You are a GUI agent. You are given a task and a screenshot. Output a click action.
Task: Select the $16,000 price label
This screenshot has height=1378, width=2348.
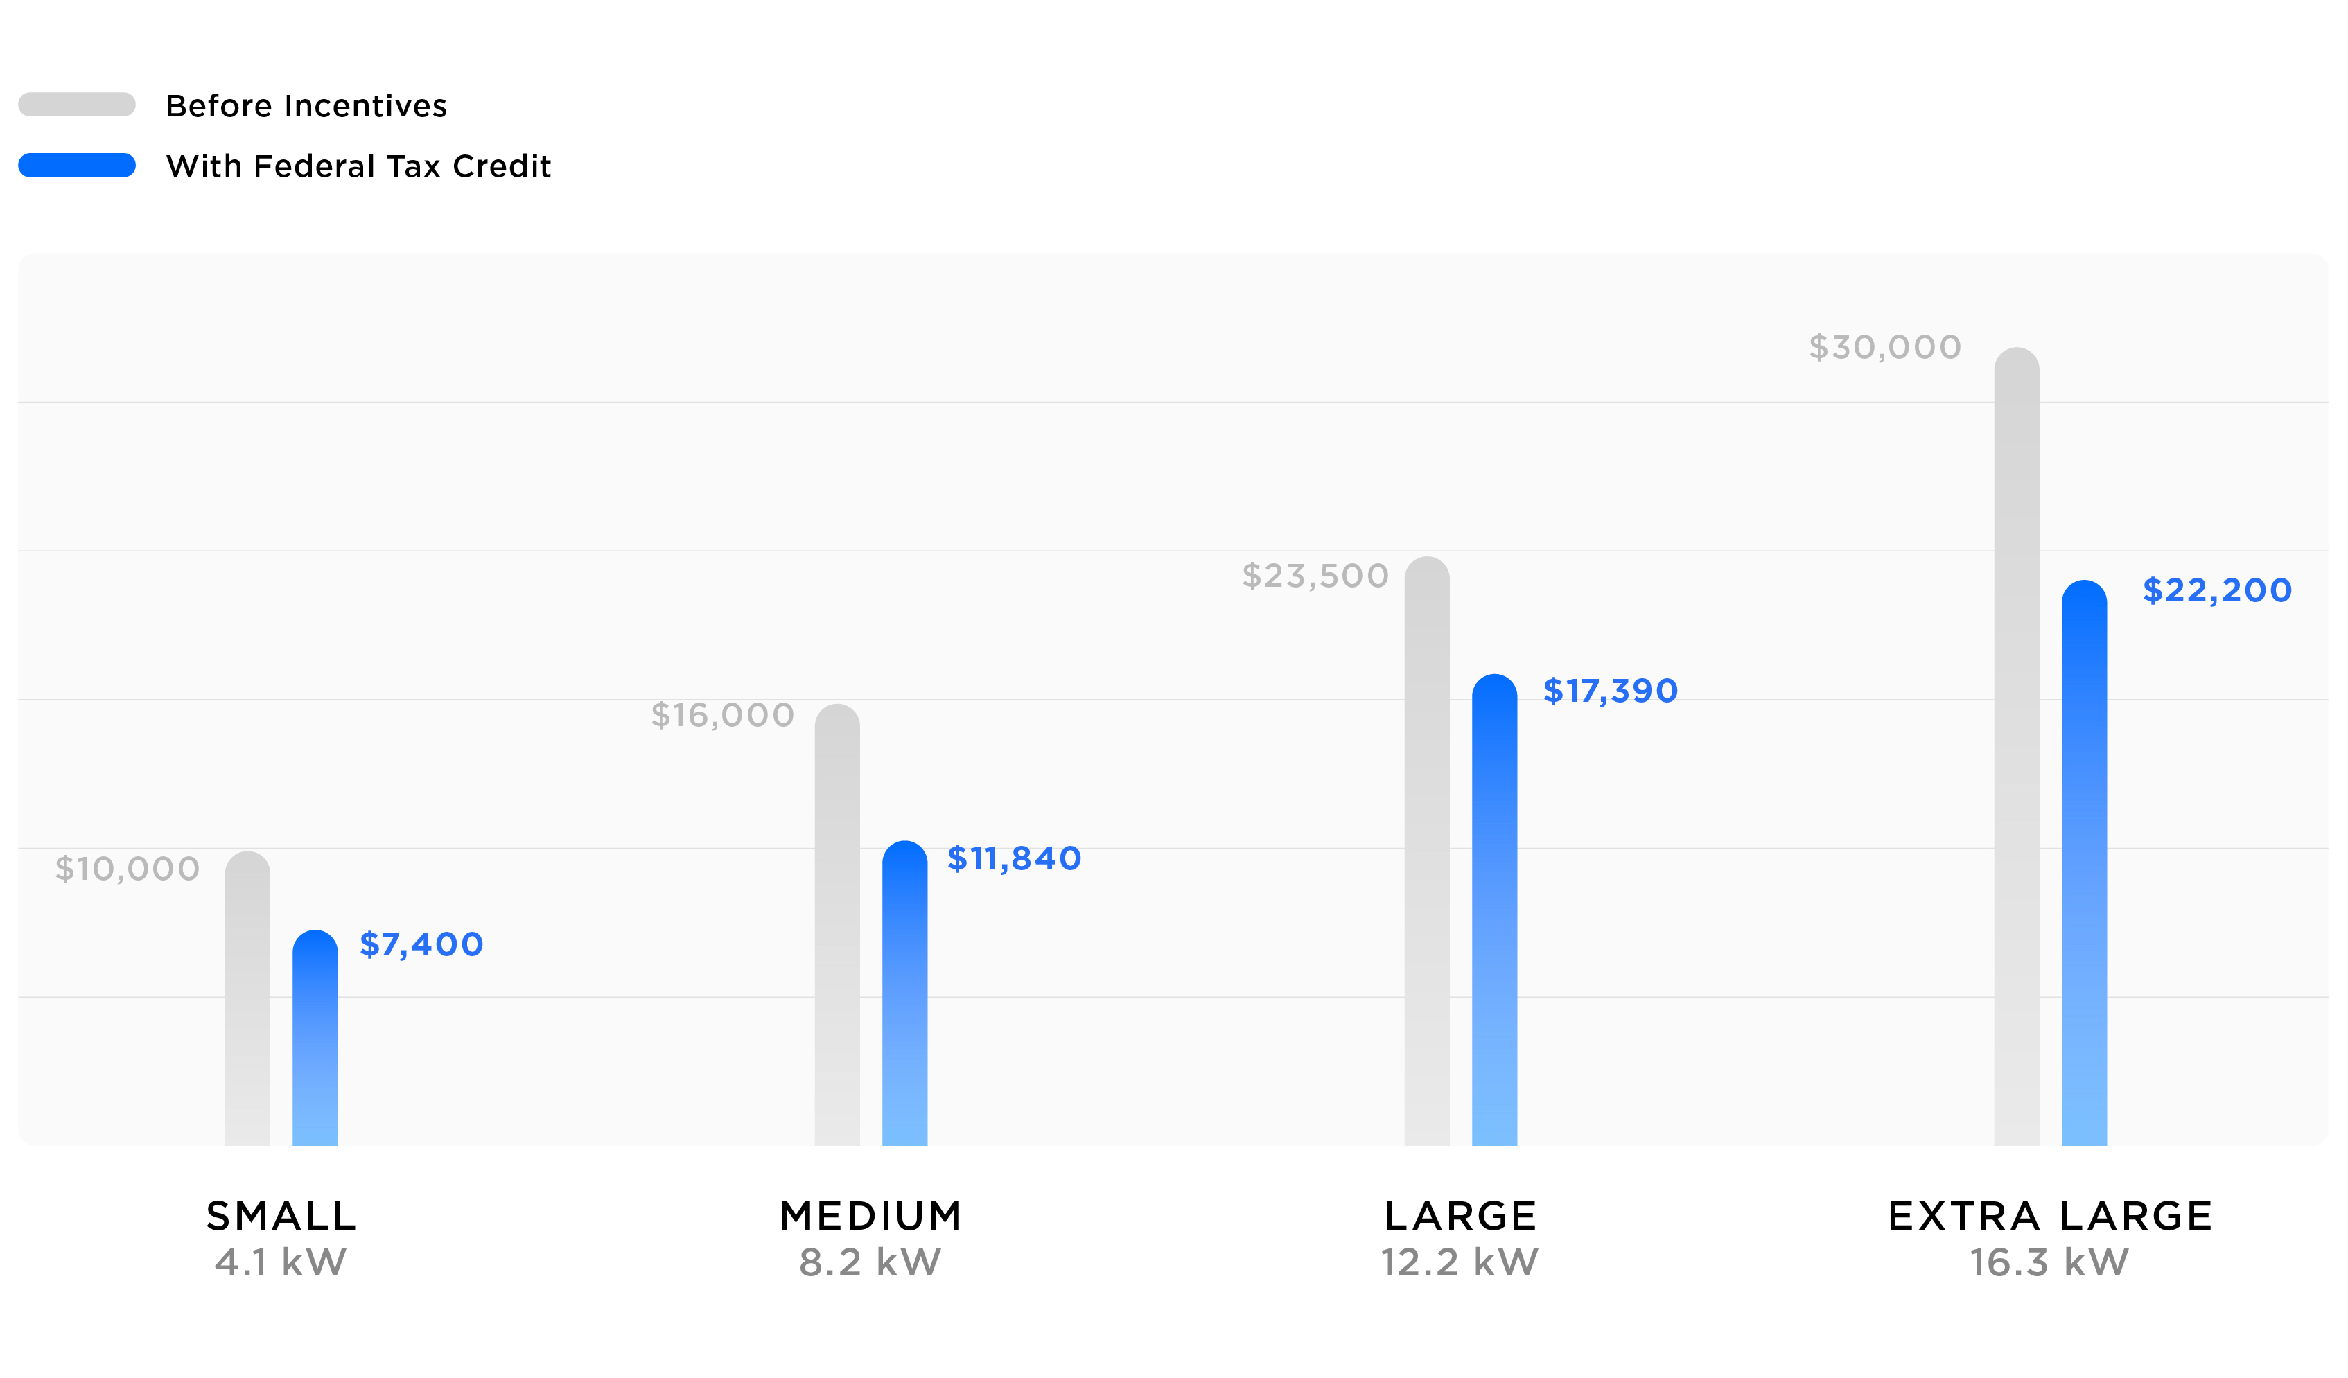pyautogui.click(x=722, y=716)
